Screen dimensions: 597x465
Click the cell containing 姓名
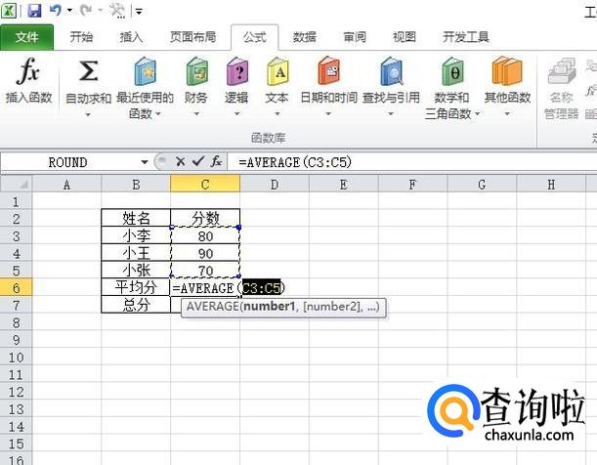pyautogui.click(x=136, y=218)
